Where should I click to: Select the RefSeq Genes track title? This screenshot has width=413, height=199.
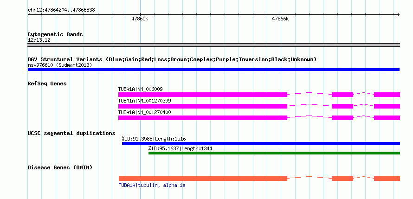(x=47, y=83)
